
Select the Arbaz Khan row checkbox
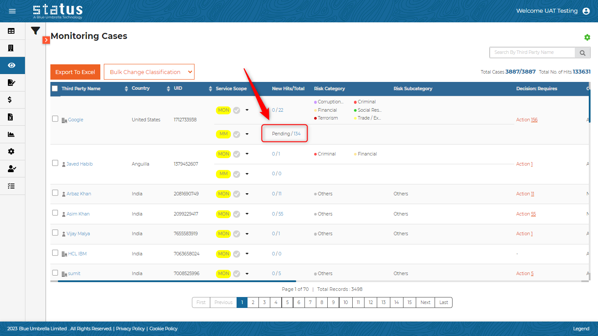(55, 193)
